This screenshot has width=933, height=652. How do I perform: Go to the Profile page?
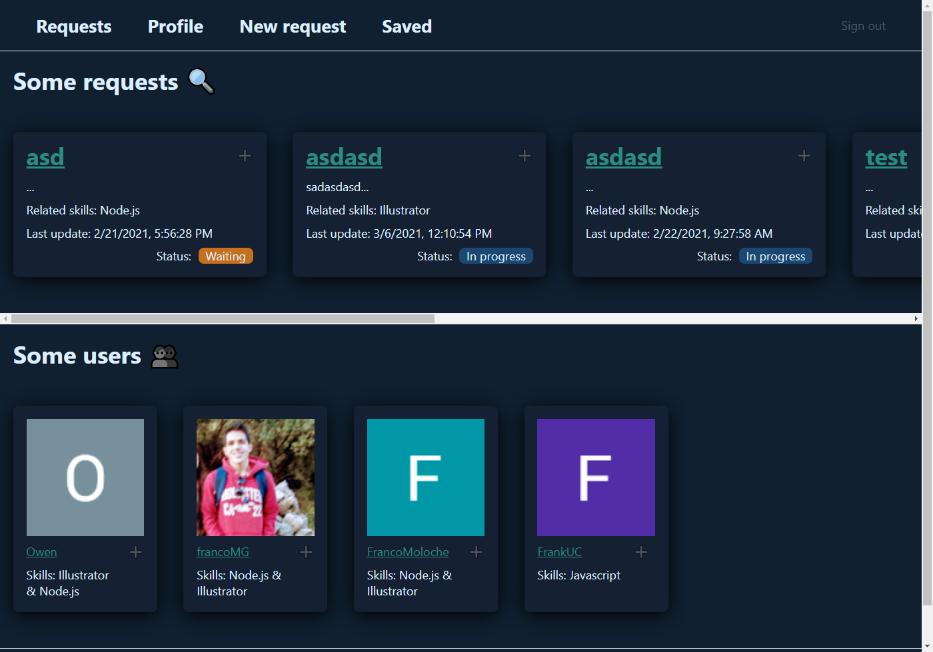[x=175, y=27]
